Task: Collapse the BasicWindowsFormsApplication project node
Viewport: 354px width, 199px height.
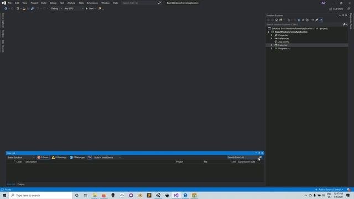Action: coord(268,32)
